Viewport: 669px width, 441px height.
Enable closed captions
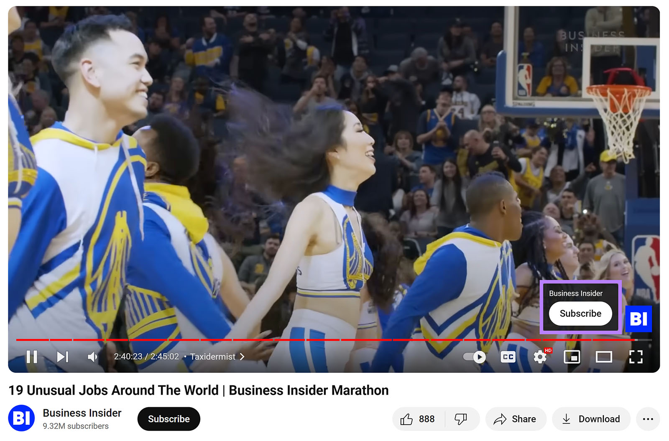[508, 357]
